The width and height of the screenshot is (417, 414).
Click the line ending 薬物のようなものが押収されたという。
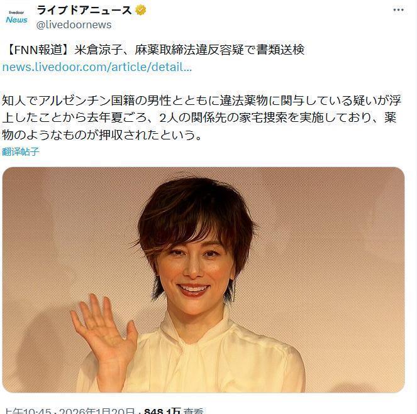pos(102,135)
